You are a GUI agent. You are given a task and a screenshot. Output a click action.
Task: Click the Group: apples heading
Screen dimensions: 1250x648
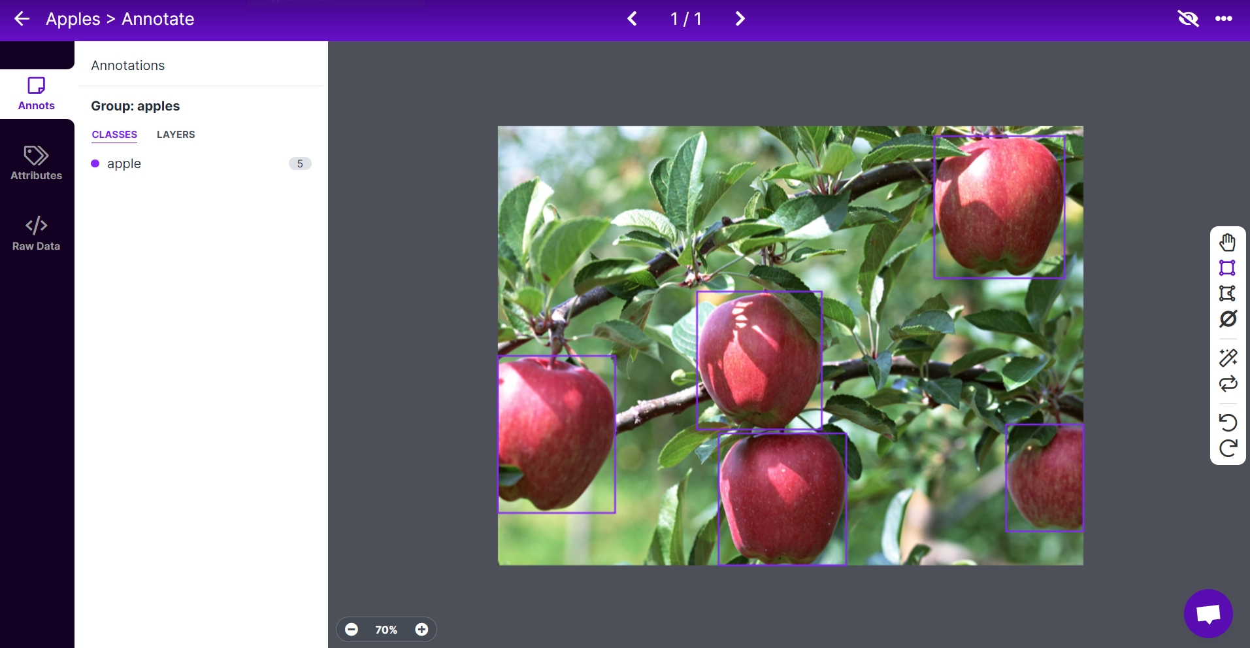[x=135, y=106]
